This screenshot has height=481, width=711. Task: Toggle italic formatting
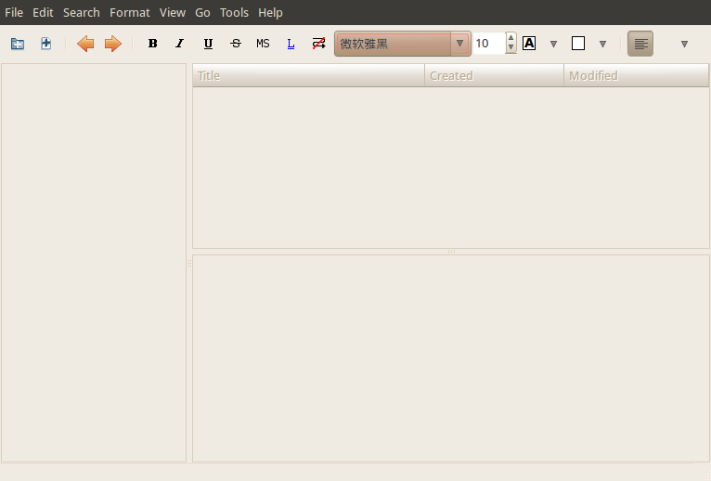tap(180, 44)
